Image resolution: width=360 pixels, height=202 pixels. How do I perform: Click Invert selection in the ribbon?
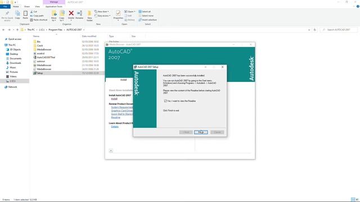(x=147, y=20)
